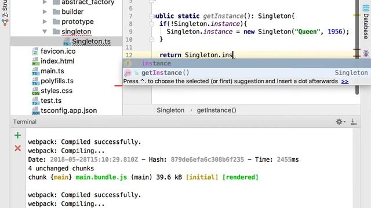Add new terminal session with plus icon
The width and height of the screenshot is (371, 208).
tap(18, 135)
